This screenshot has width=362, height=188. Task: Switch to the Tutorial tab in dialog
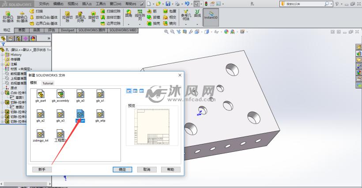[48, 83]
